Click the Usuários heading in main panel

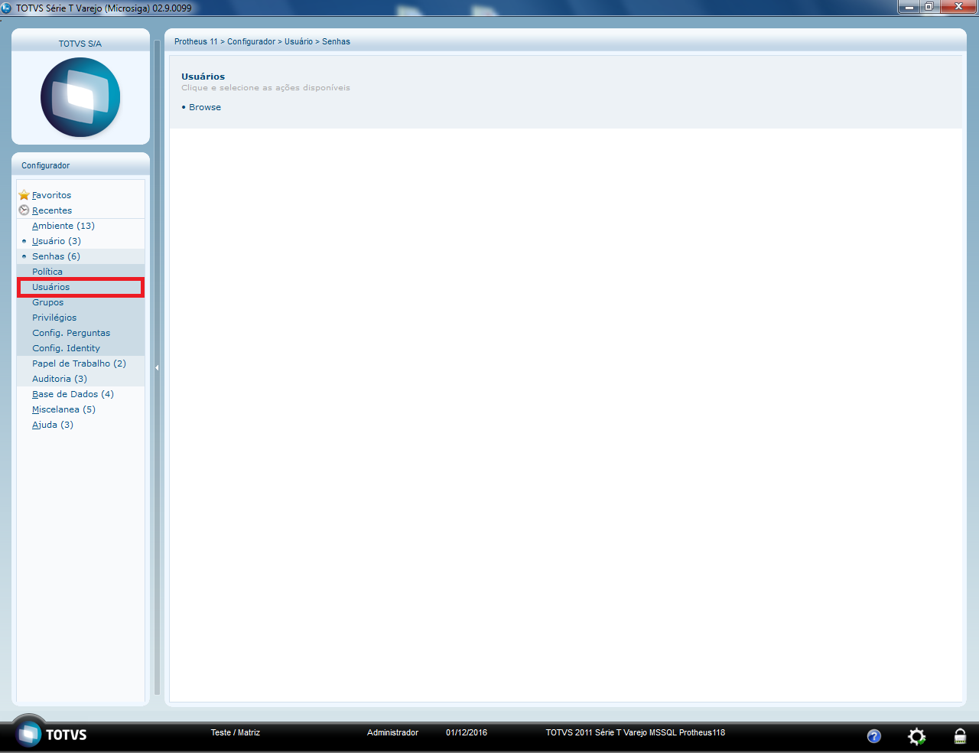[x=203, y=77]
